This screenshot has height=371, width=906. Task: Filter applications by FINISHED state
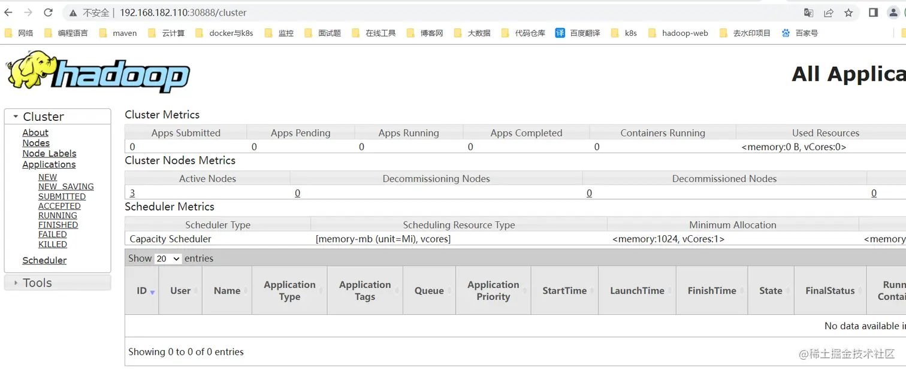[x=58, y=225]
